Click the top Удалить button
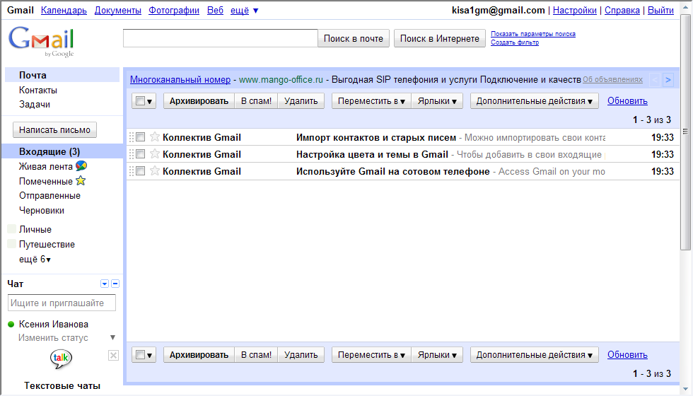Screen dimensions: 693x396 [x=301, y=100]
